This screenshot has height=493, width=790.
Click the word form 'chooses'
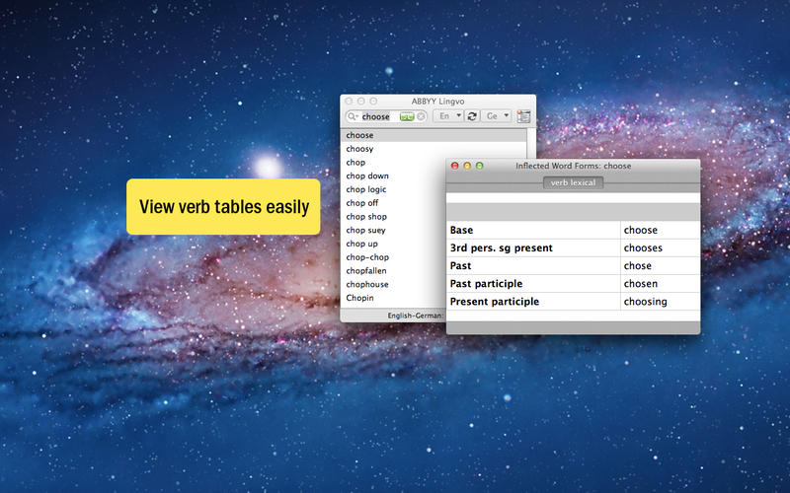click(643, 248)
